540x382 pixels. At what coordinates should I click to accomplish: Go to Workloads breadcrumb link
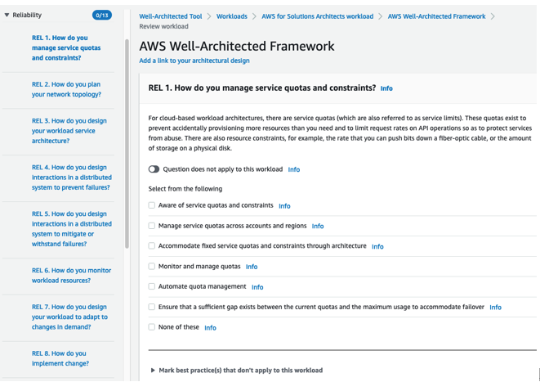(232, 16)
